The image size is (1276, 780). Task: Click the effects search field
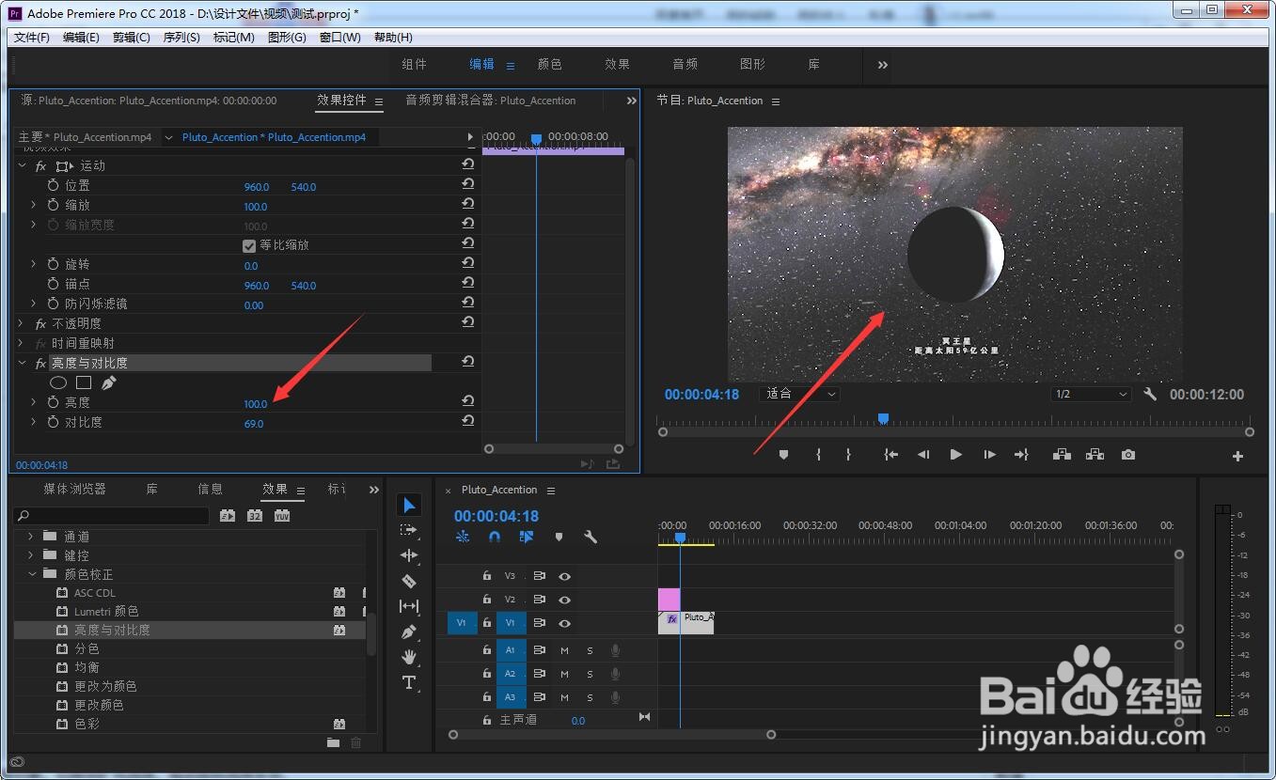[113, 516]
